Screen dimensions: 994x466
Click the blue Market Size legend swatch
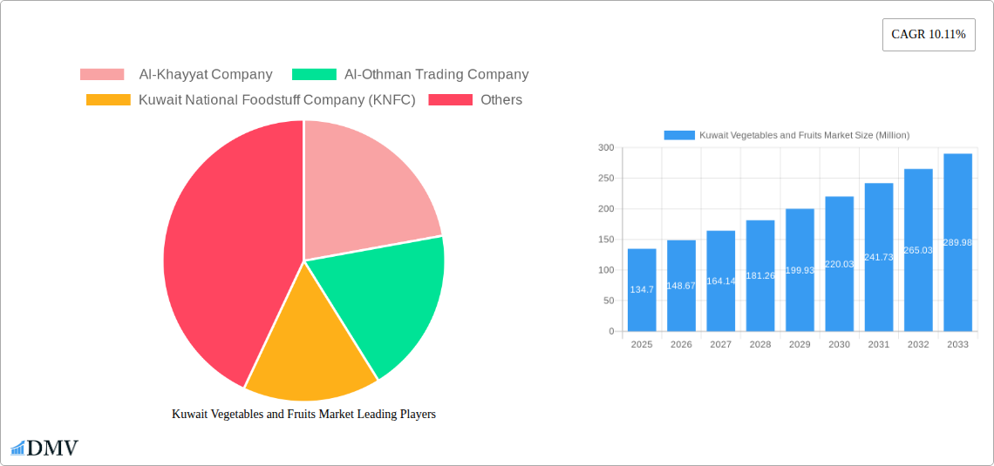tap(679, 135)
